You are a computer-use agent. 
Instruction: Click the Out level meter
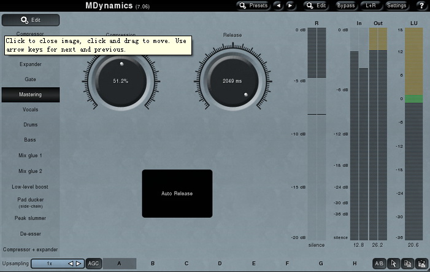tap(378, 134)
